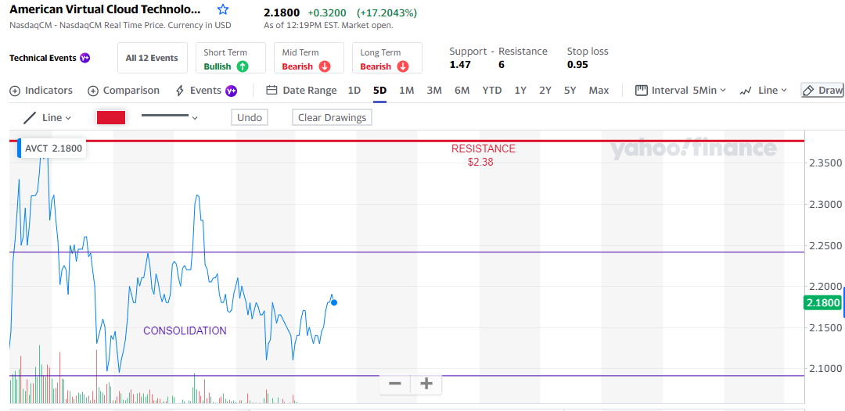Open the line thickness style dropdown
This screenshot has height=411, width=845.
click(x=169, y=116)
